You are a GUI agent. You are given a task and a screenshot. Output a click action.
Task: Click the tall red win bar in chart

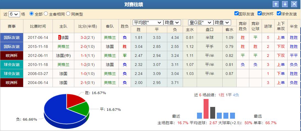click(x=206, y=109)
